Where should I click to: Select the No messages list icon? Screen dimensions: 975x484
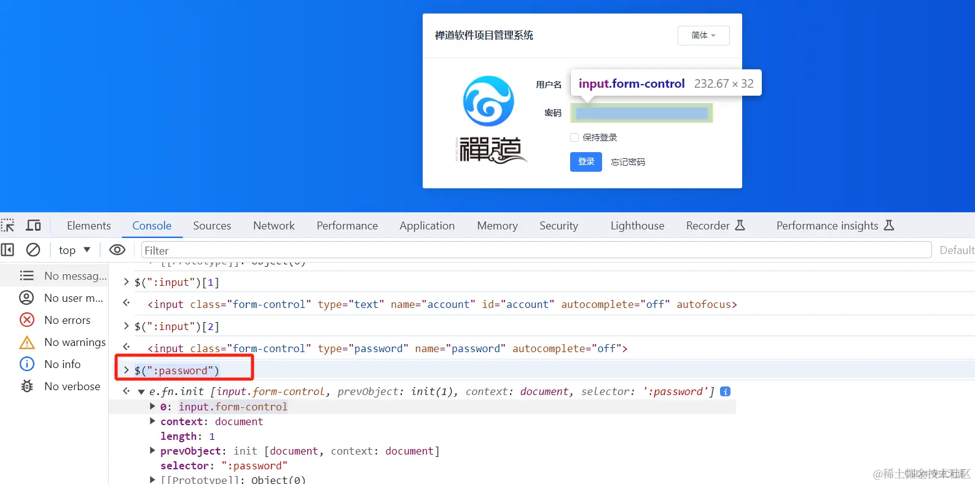[27, 275]
